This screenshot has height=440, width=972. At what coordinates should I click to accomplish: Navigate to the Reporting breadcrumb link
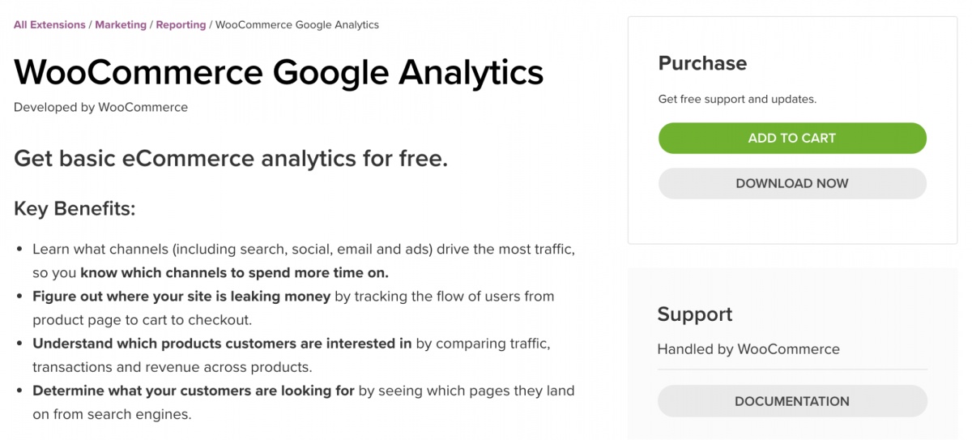(x=181, y=25)
